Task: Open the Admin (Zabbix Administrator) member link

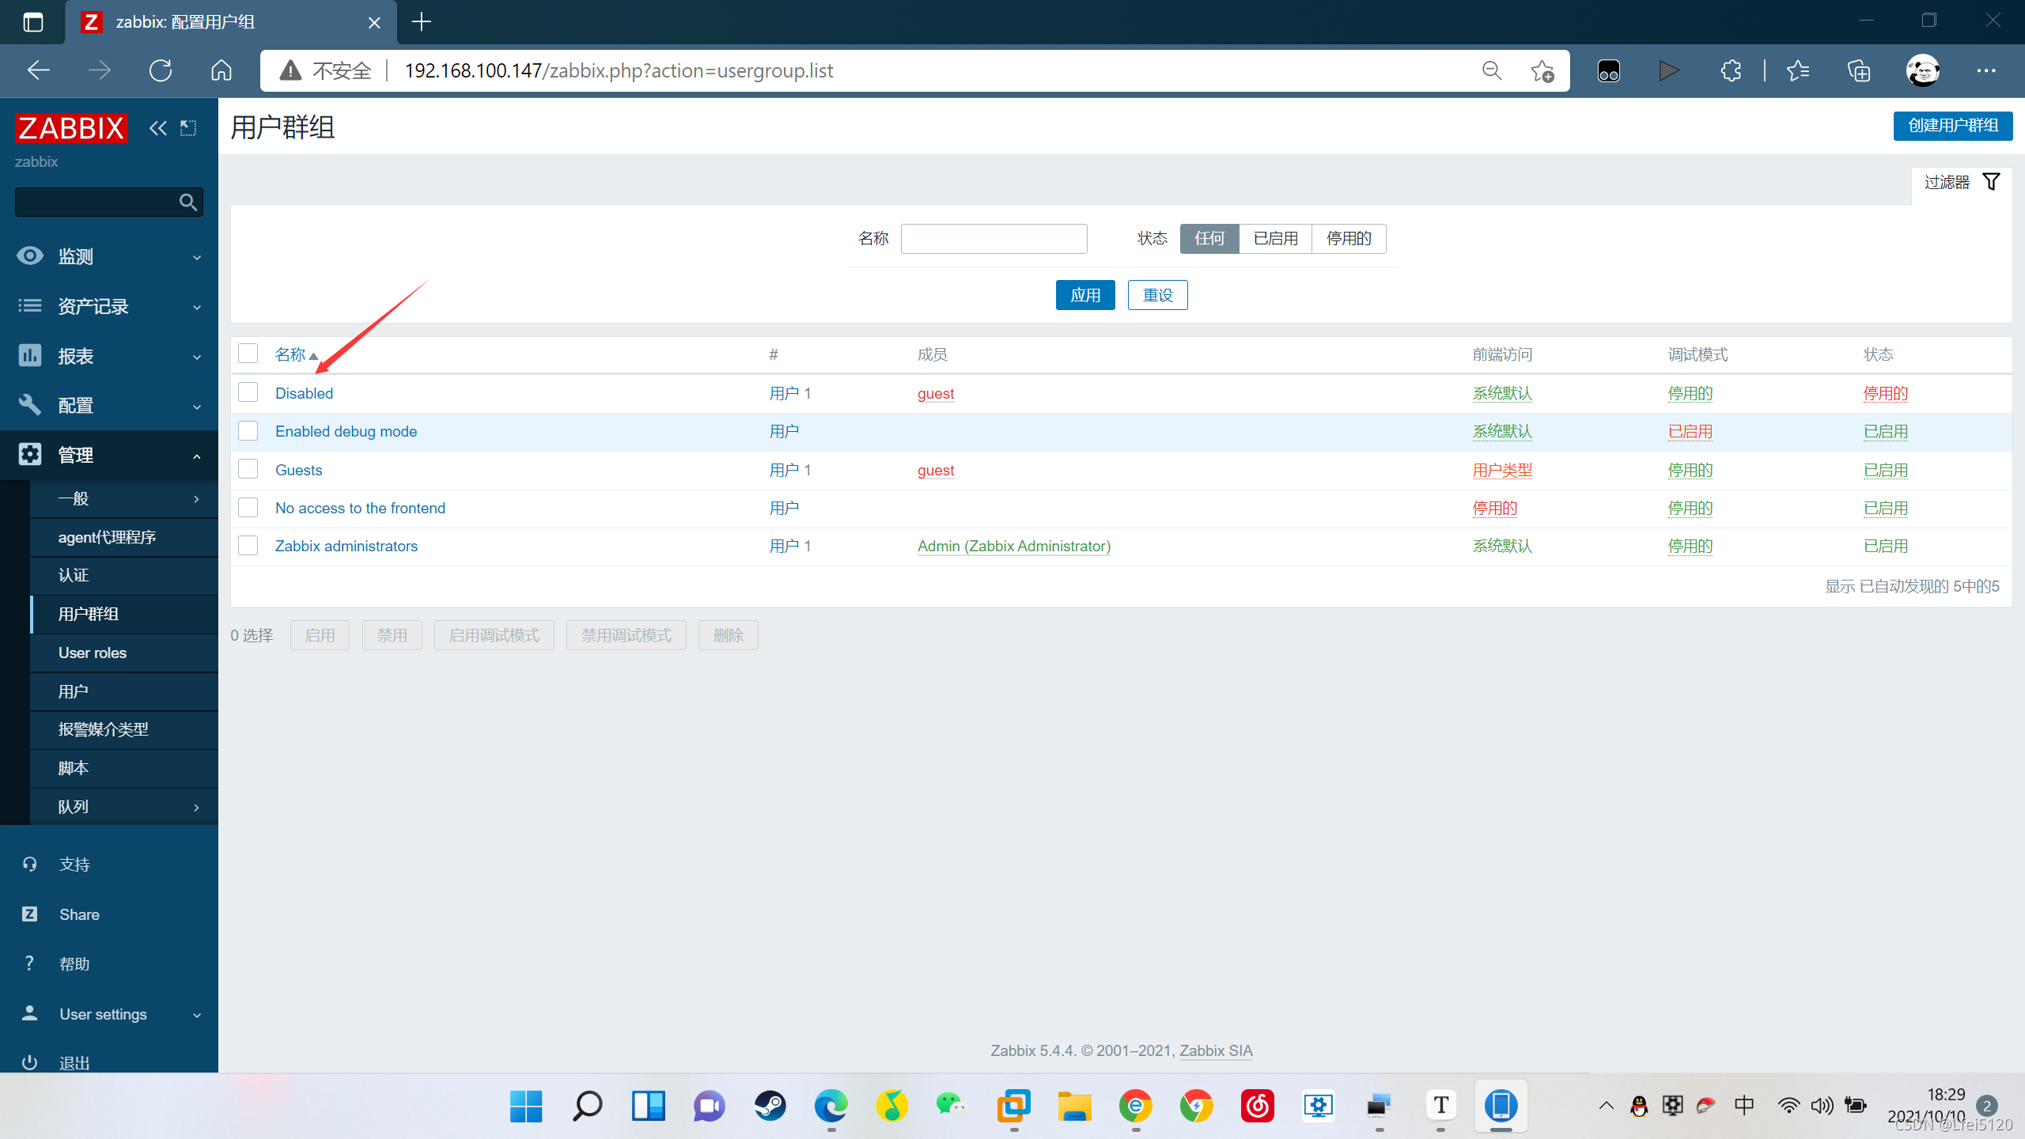Action: pos(1014,546)
